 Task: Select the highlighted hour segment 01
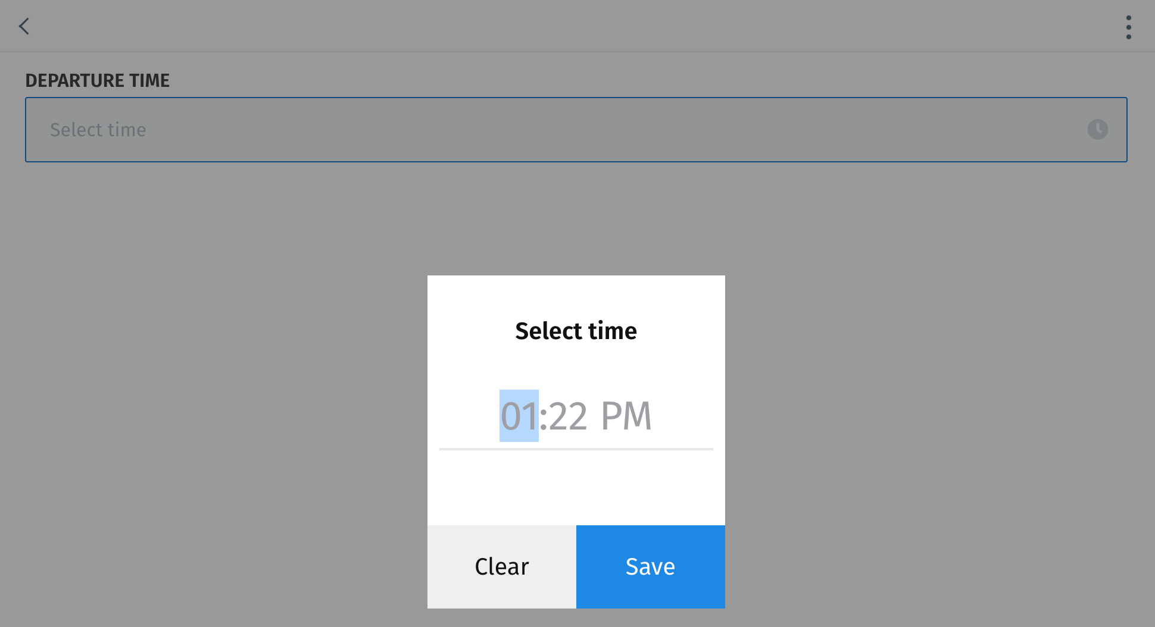tap(519, 416)
